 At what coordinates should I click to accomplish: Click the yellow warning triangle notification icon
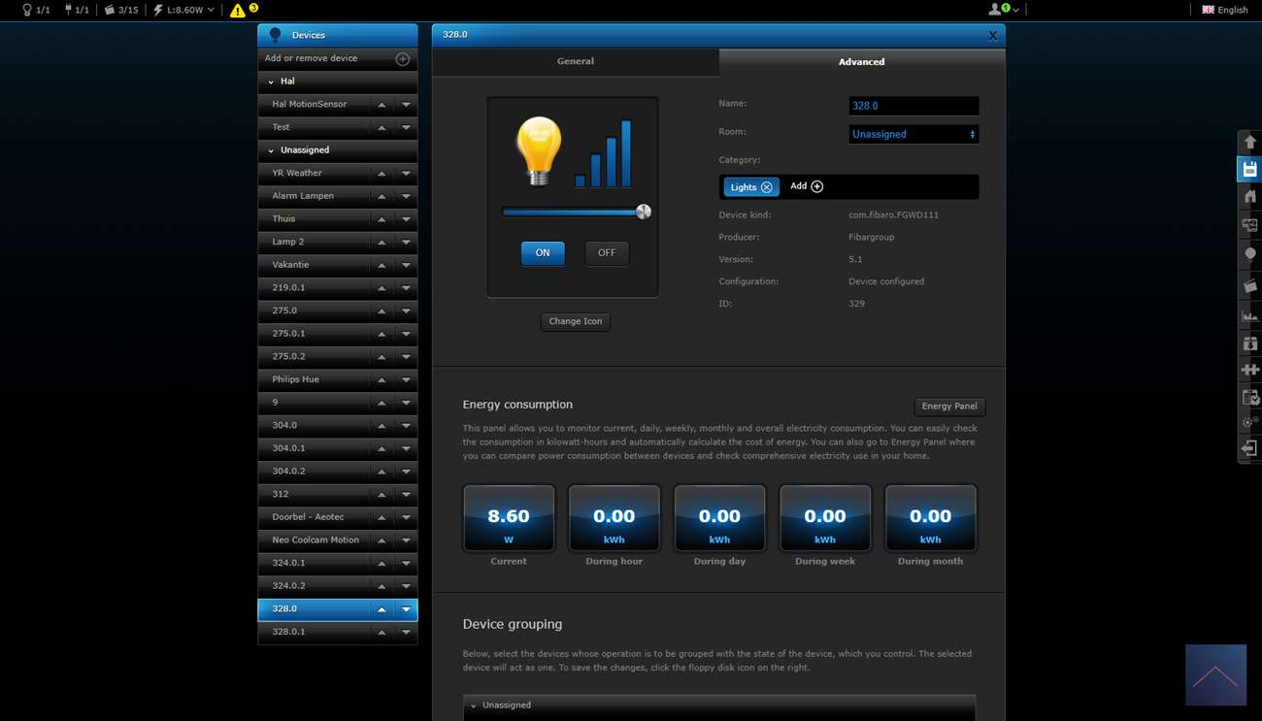pos(238,11)
